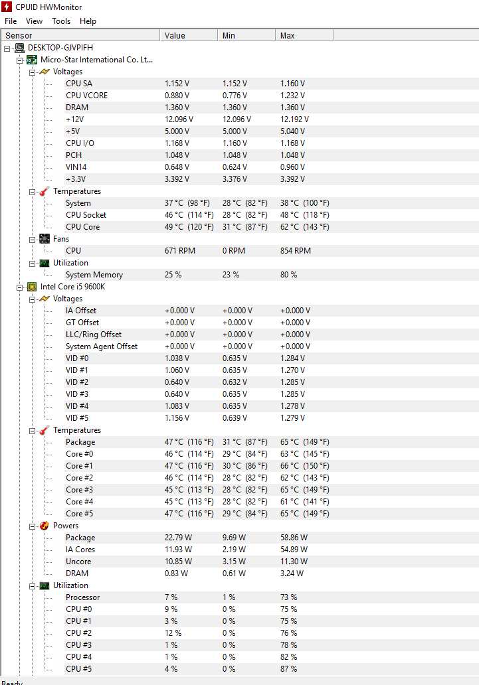Image resolution: width=479 pixels, height=685 pixels.
Task: Open the View menu
Action: [x=34, y=21]
